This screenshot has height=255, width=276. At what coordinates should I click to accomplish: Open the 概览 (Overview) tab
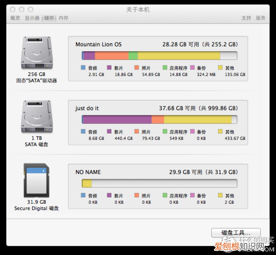coord(15,18)
